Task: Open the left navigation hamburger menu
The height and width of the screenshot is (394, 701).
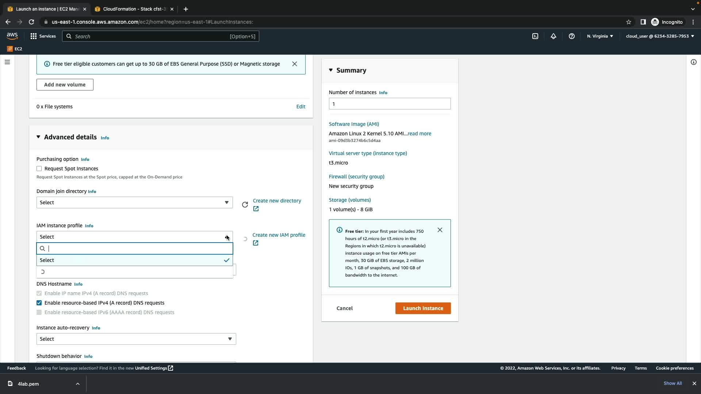Action: pos(7,62)
